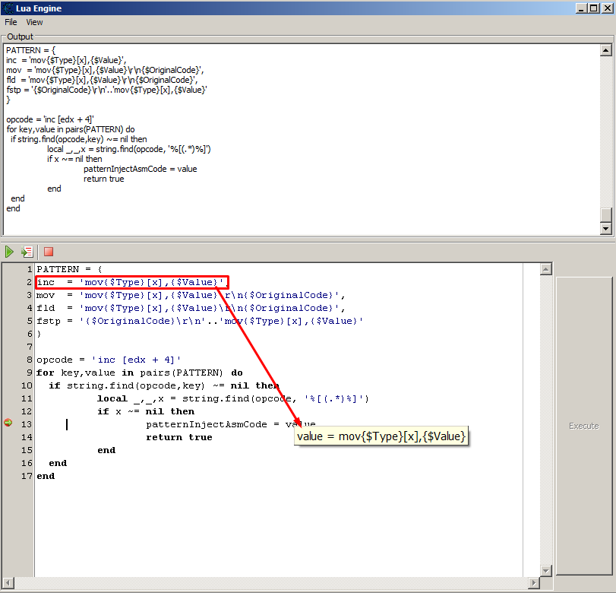Viewport: 616px width, 593px height.
Task: Click 'PATTERN = {' on editor line 1
Action: click(x=69, y=269)
